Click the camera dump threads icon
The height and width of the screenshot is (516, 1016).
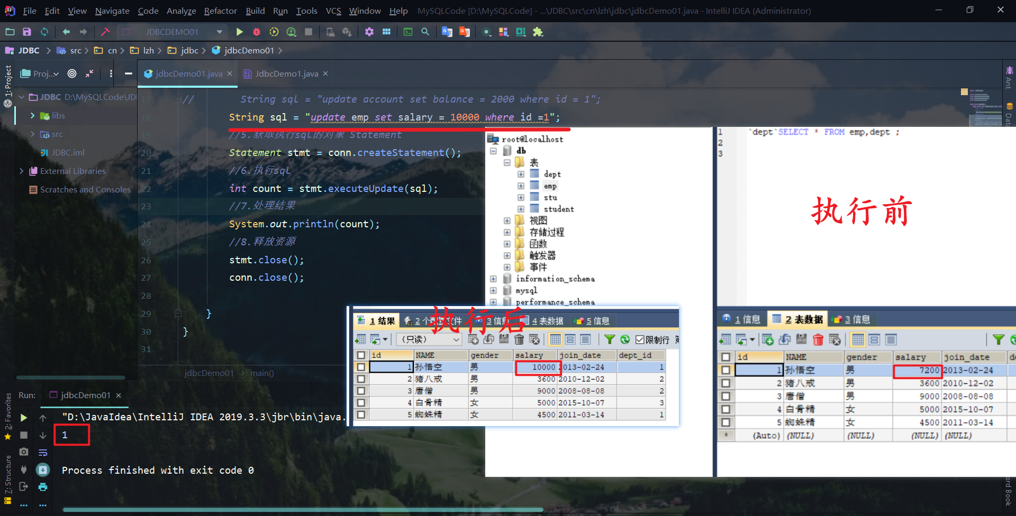24,451
